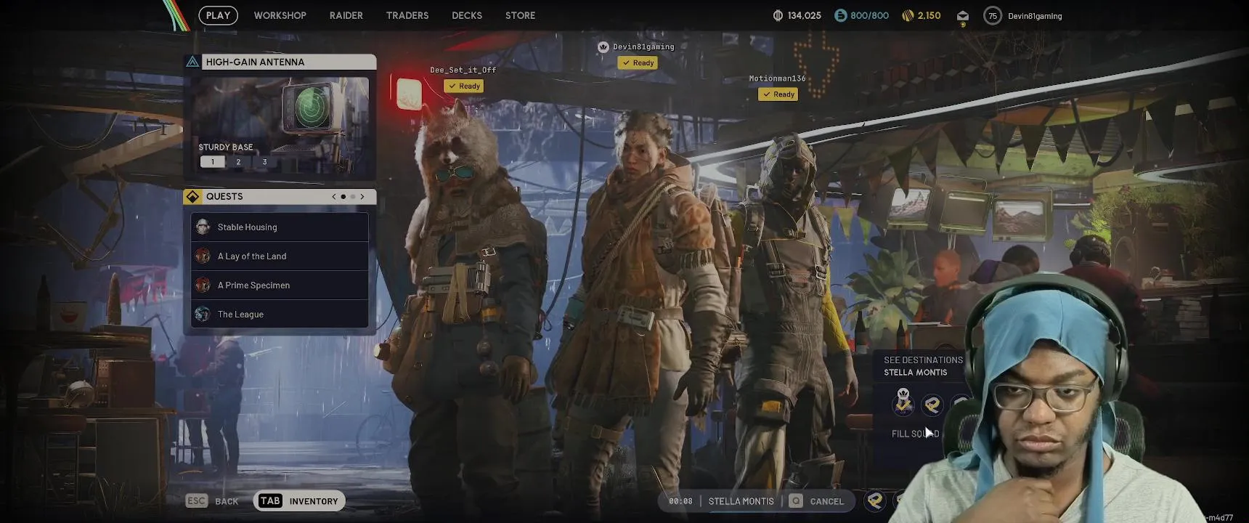Toggle Motionman136's Ready status
The image size is (1249, 523).
[x=778, y=94]
